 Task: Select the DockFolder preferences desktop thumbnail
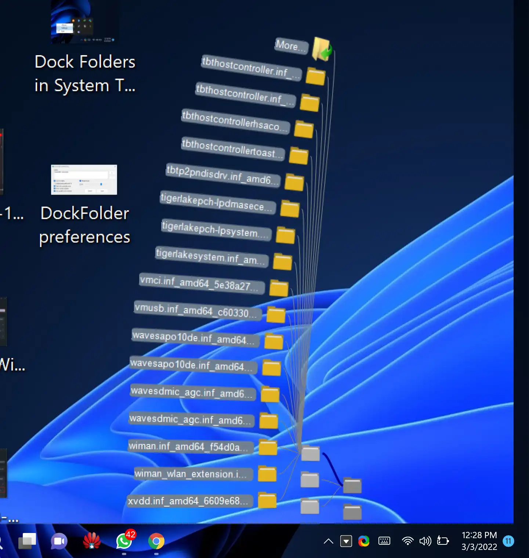coord(84,180)
